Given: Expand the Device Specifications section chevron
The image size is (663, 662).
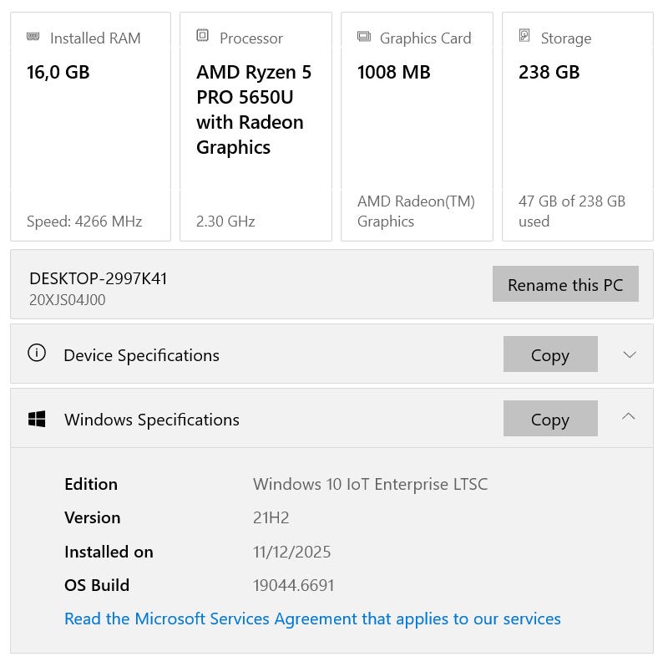Looking at the screenshot, I should click(630, 354).
